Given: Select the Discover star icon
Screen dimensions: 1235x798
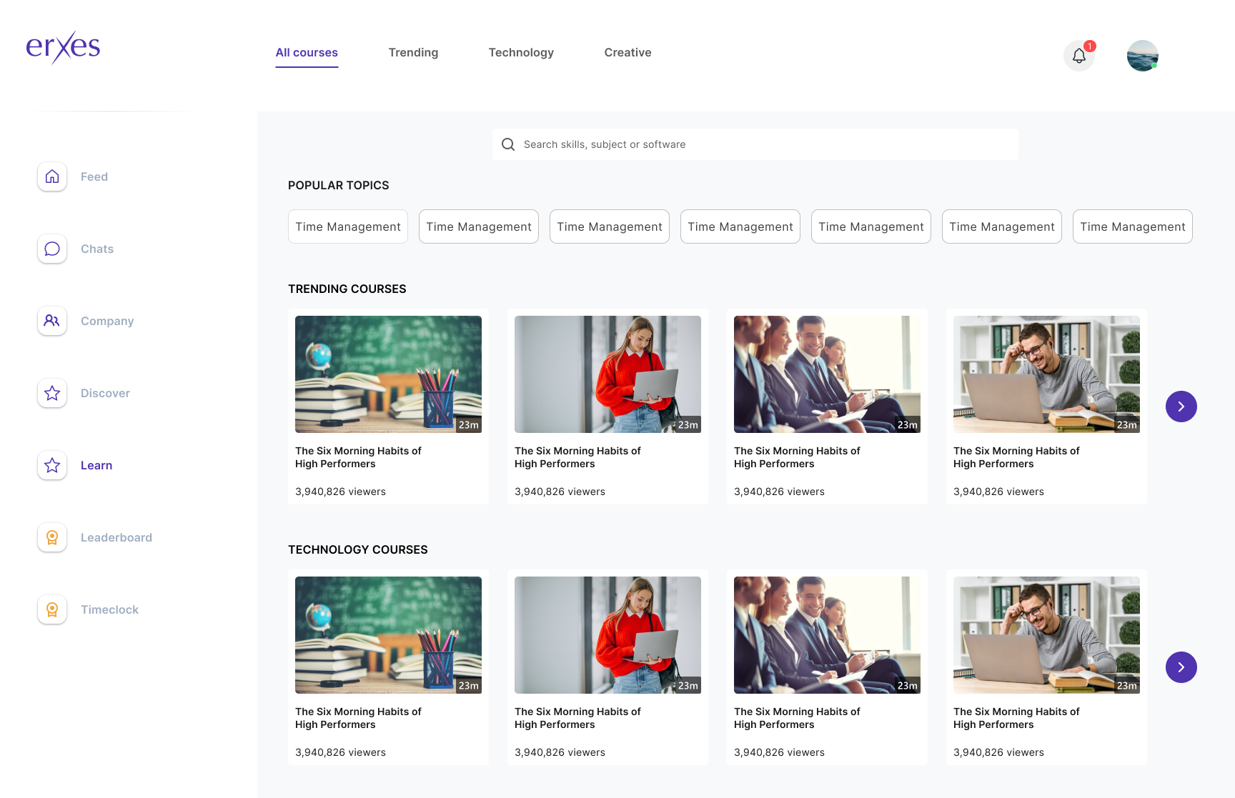Looking at the screenshot, I should click(x=52, y=393).
